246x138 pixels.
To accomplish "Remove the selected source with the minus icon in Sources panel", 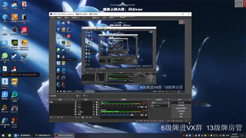I will click(79, 117).
